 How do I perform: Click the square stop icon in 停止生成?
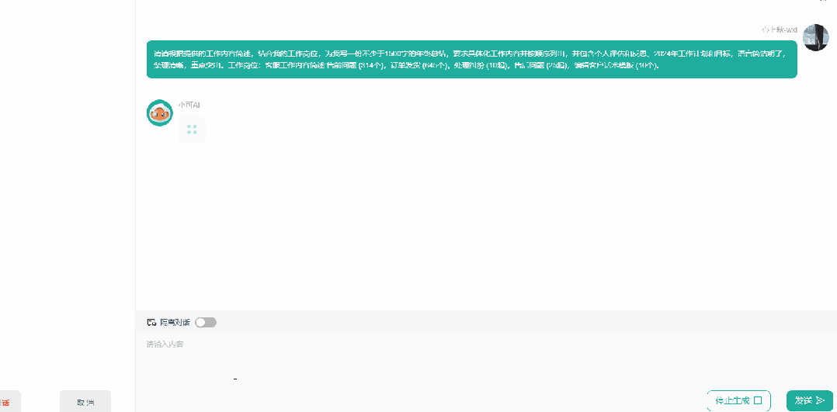coord(758,400)
